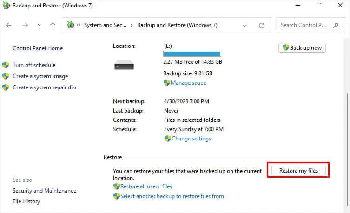Viewport: 350px width, 213px height.
Task: Select the 2.27 MB free of 14.83 GB text
Action: point(192,62)
